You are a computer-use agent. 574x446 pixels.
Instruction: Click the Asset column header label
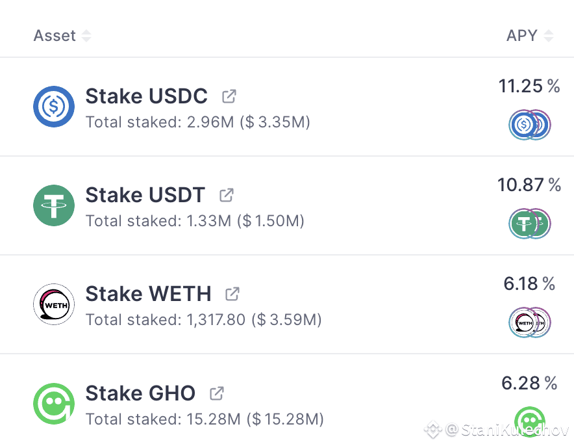click(x=55, y=36)
